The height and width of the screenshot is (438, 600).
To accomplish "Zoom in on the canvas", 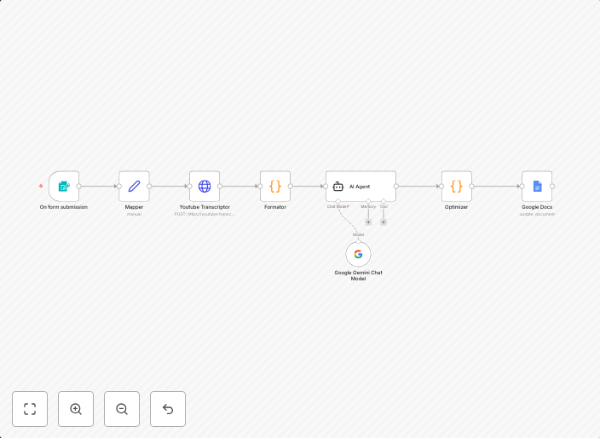I will 76,409.
